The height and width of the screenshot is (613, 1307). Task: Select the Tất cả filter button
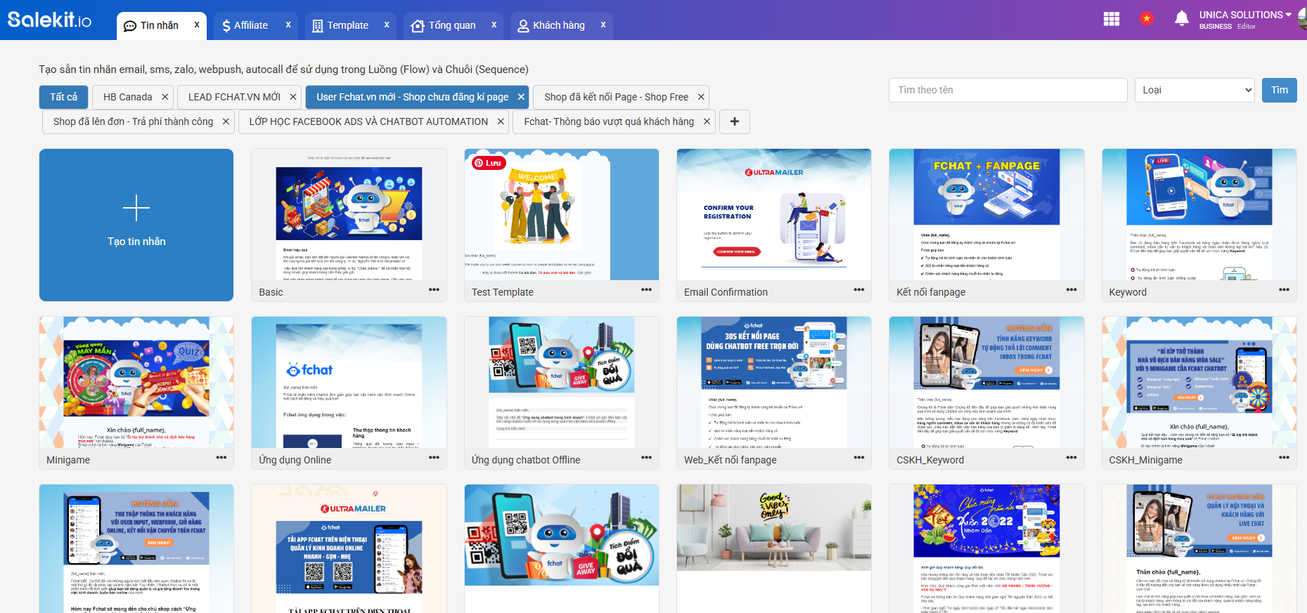tap(63, 97)
